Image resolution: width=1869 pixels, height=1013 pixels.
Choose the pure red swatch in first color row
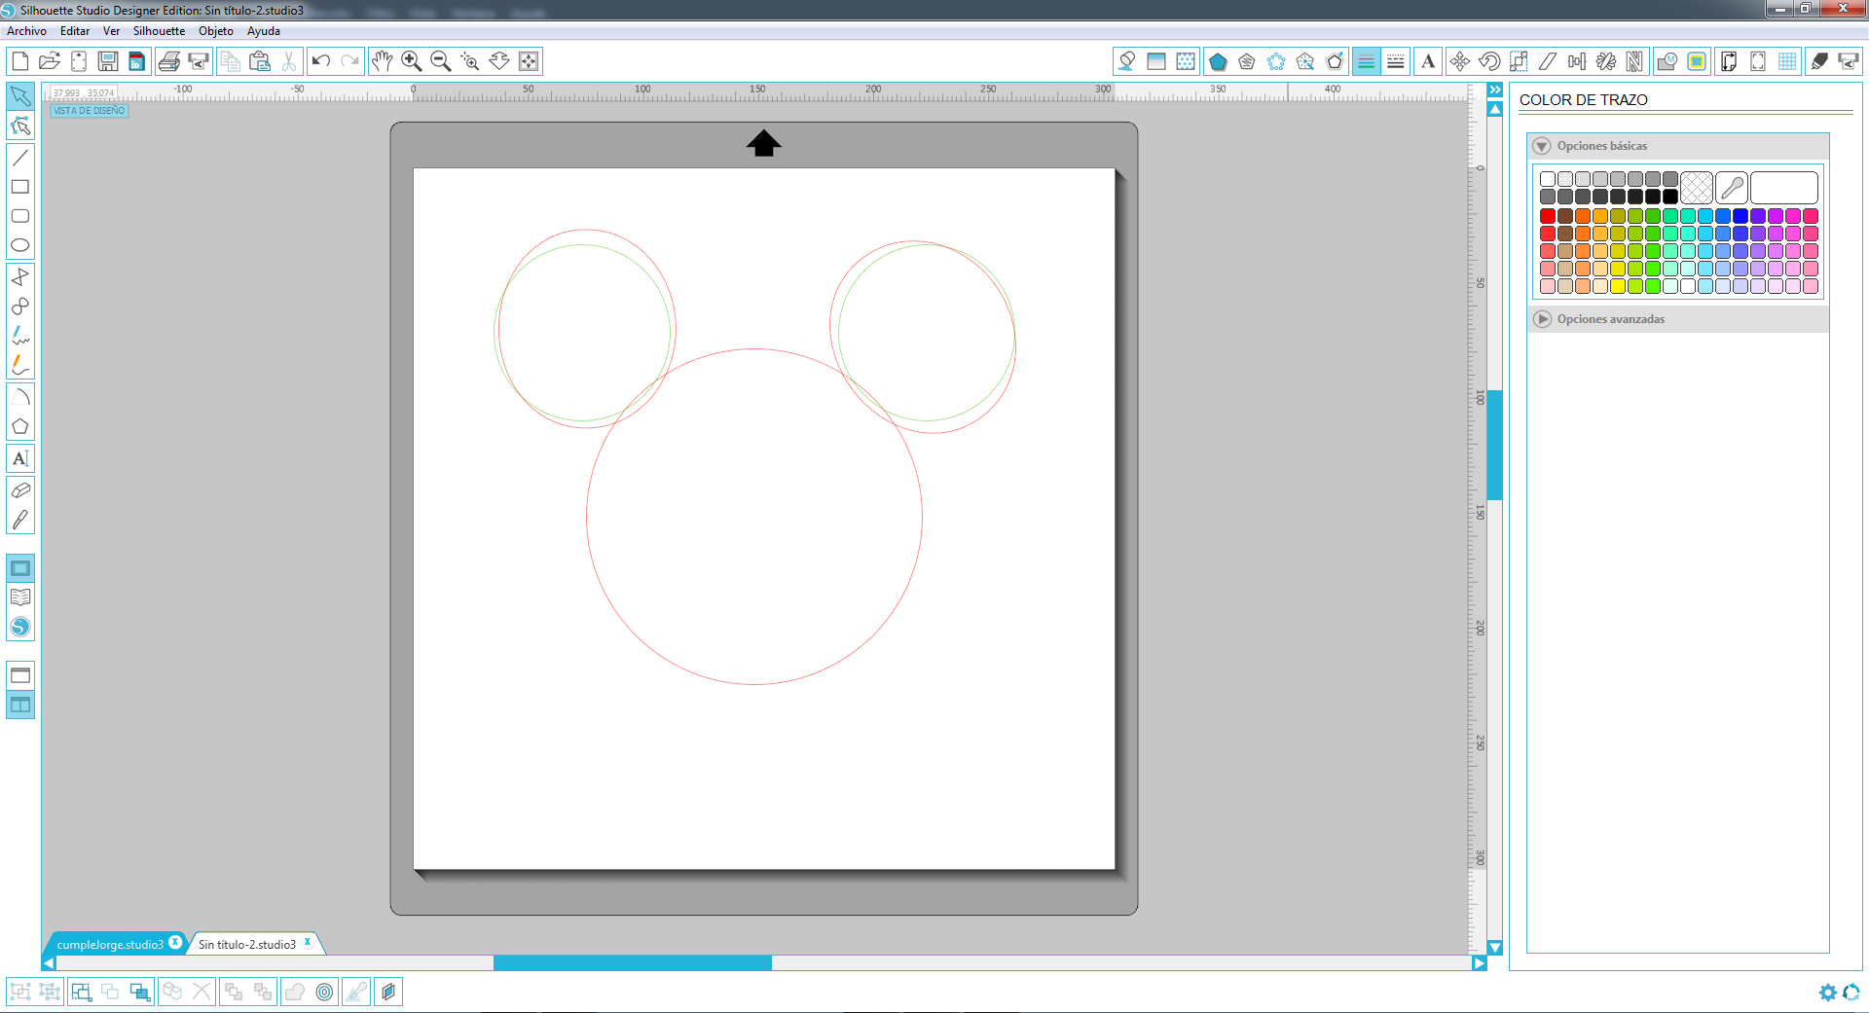click(1548, 216)
